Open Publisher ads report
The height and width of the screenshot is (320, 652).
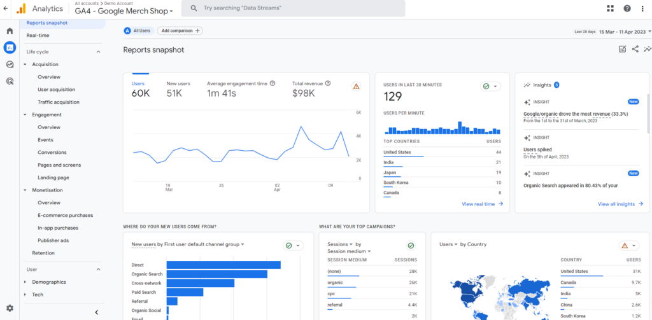[x=53, y=240]
